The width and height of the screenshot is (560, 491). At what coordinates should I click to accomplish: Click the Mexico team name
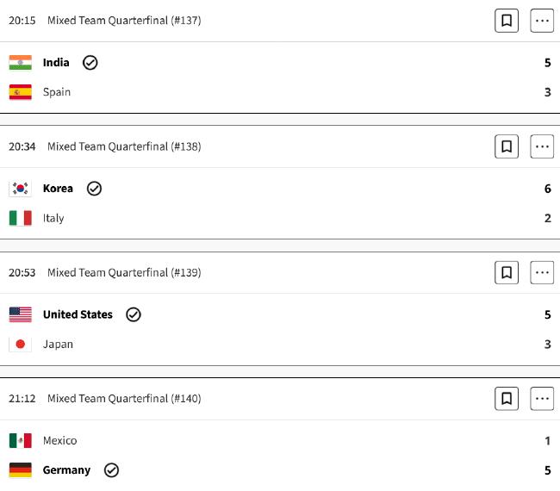pos(60,441)
